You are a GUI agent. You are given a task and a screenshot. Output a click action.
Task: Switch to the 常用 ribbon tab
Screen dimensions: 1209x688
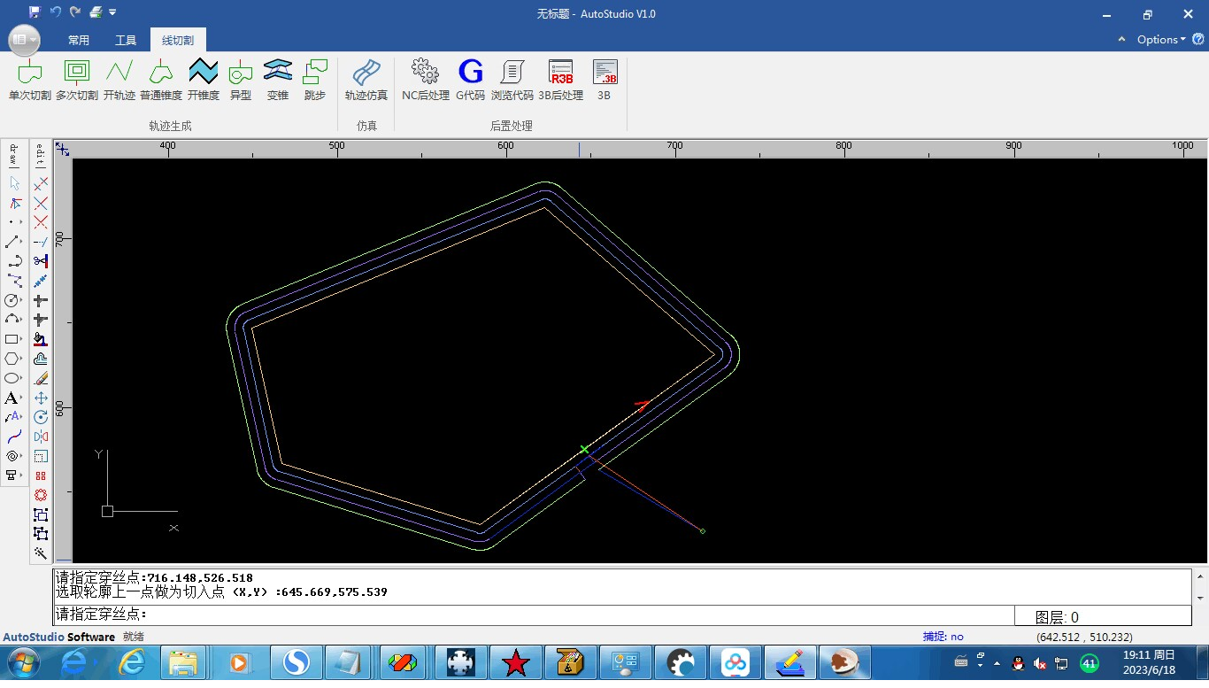tap(79, 40)
